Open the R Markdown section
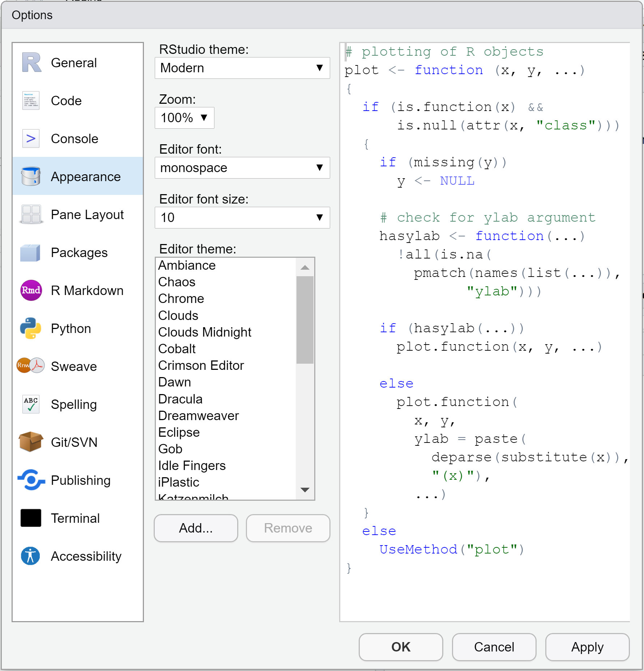The width and height of the screenshot is (644, 671). coord(78,290)
